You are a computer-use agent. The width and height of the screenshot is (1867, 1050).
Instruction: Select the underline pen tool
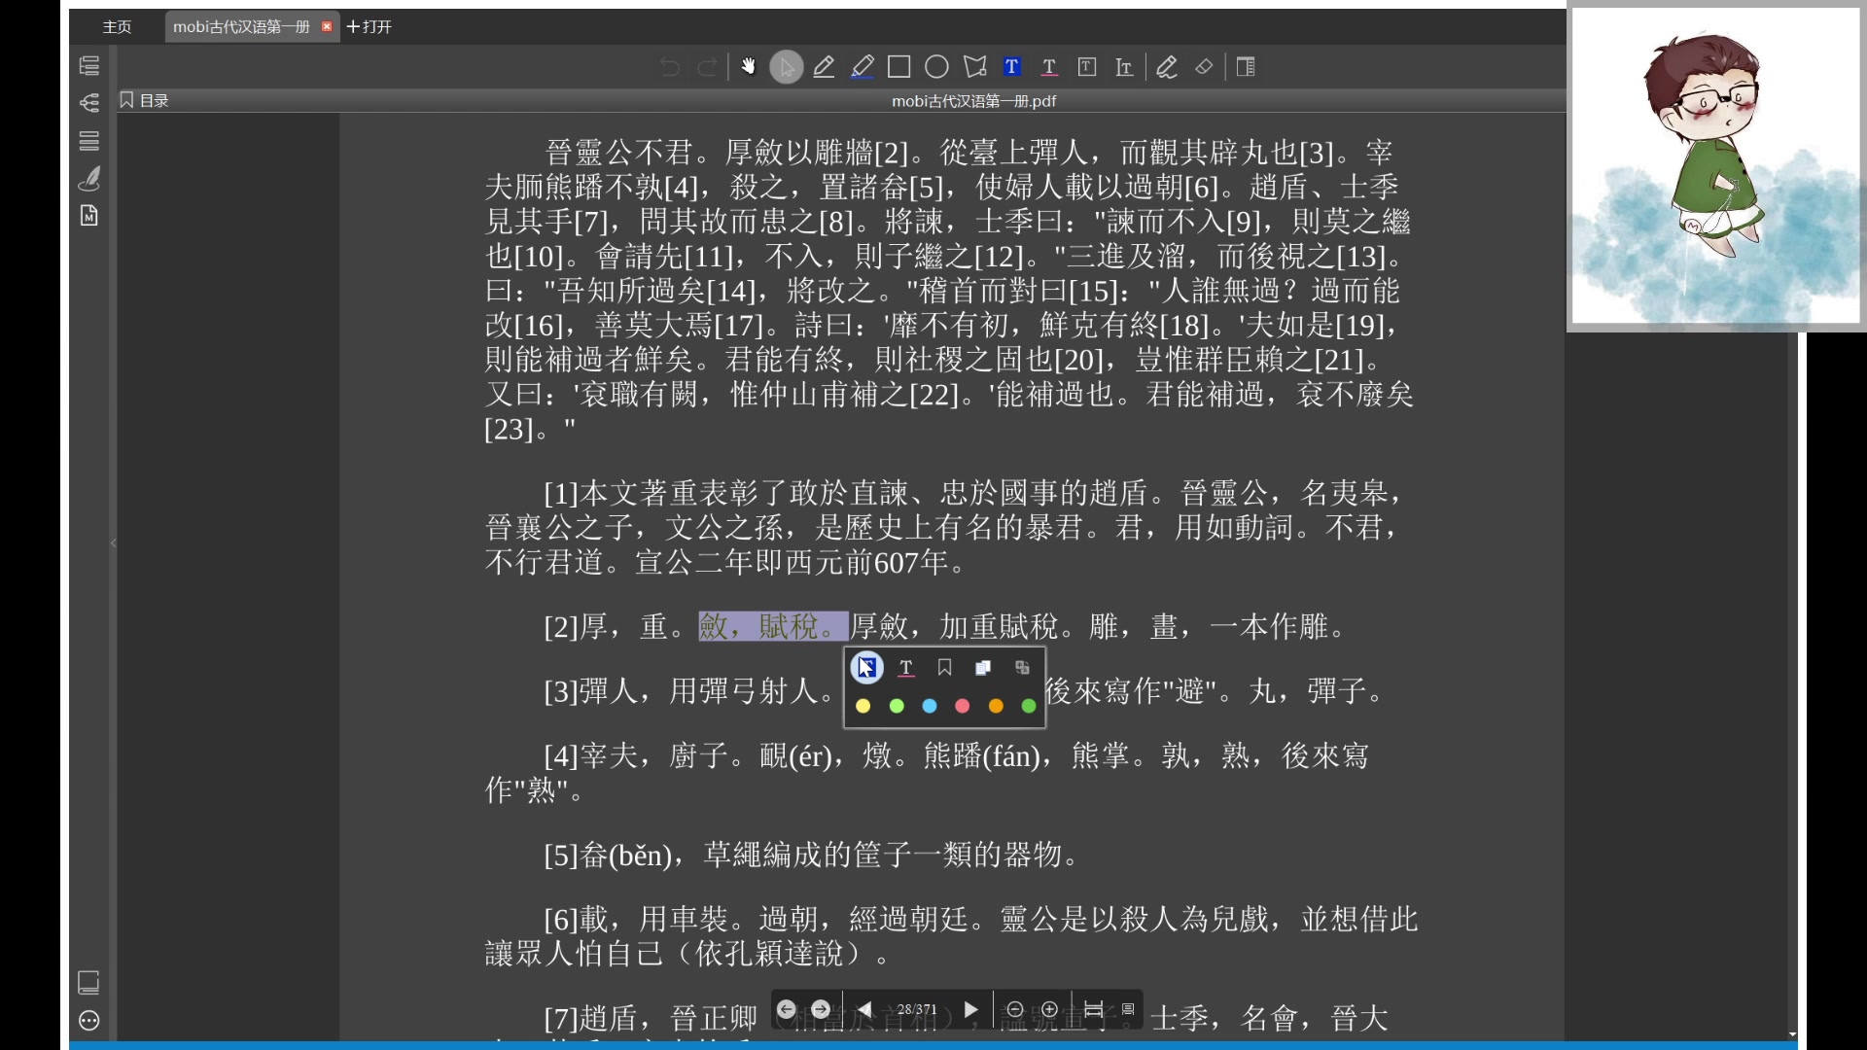coord(824,67)
